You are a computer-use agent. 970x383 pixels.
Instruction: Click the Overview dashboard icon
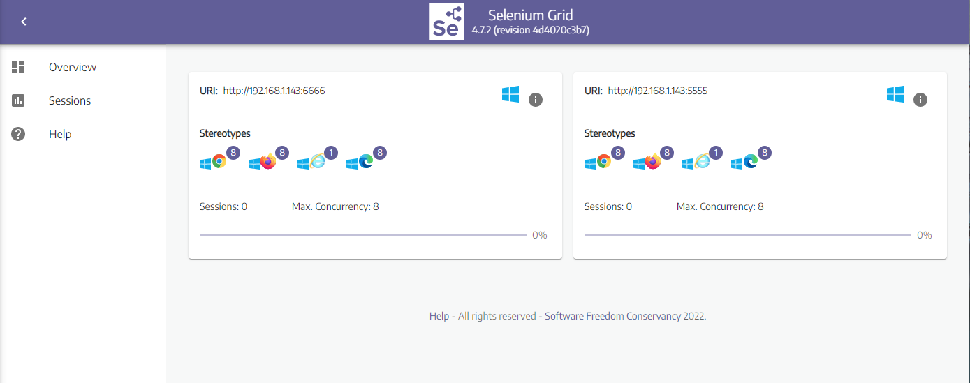tap(18, 67)
